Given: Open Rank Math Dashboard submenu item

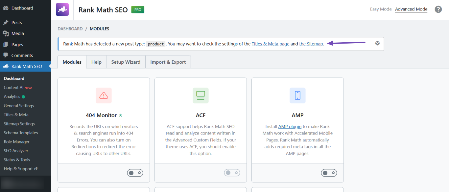Looking at the screenshot, I should coord(14,78).
